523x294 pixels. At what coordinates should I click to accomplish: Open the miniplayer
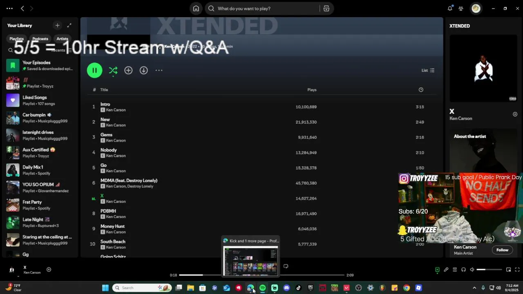[x=508, y=269]
